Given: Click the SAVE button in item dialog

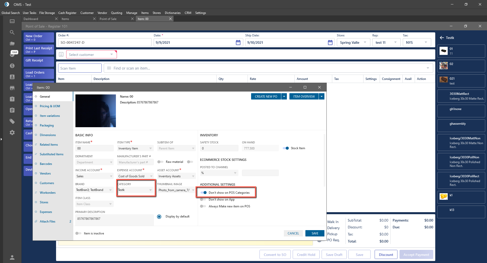Looking at the screenshot, I should coord(315,233).
